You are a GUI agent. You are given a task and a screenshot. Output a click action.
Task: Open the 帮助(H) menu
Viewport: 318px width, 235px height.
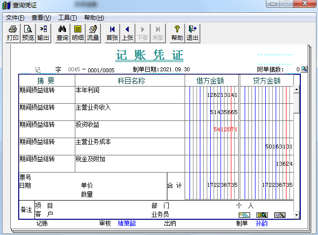click(x=94, y=18)
